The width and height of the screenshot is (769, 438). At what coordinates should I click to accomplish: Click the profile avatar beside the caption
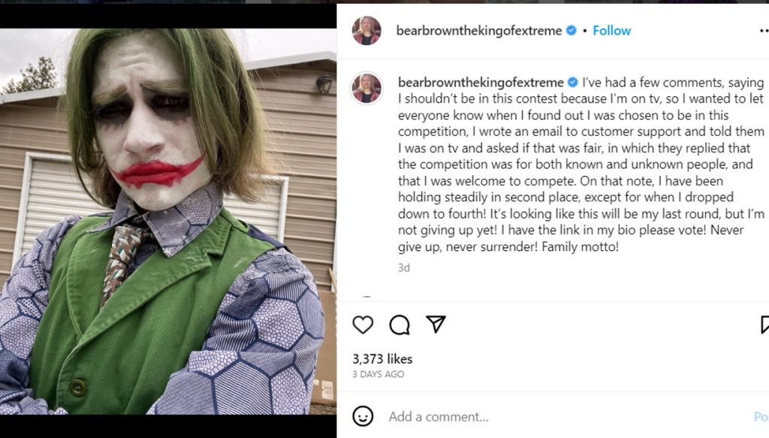pyautogui.click(x=366, y=88)
